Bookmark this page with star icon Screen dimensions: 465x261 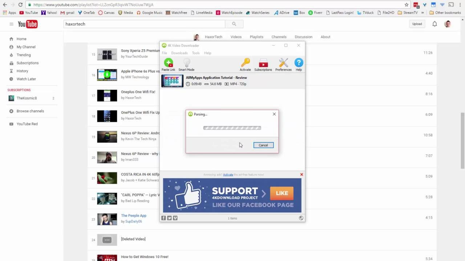pos(407,5)
